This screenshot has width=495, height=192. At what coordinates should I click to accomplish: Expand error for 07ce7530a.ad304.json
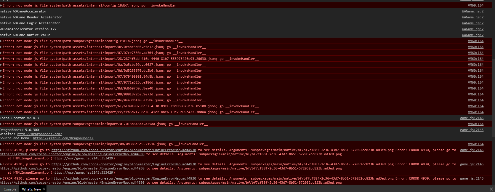pos(1,53)
